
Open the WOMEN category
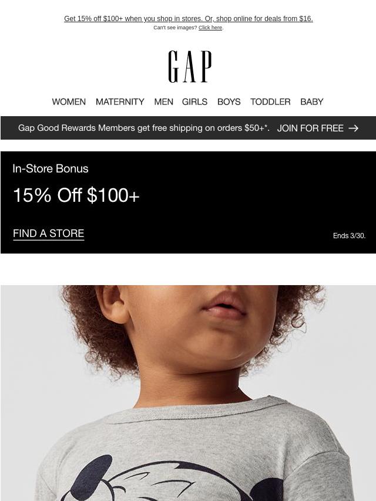(x=69, y=101)
